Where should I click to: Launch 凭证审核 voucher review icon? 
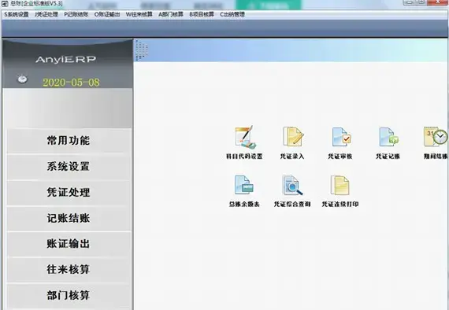pyautogui.click(x=341, y=137)
